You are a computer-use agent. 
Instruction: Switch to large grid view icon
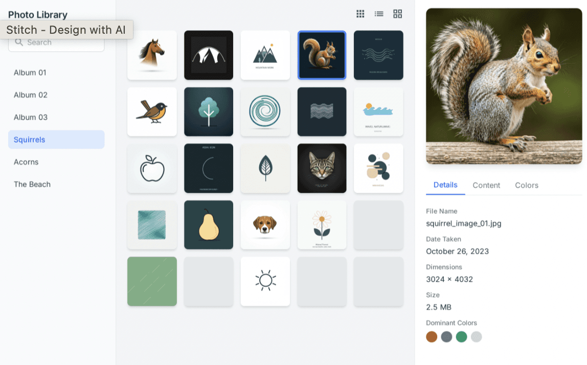click(398, 14)
